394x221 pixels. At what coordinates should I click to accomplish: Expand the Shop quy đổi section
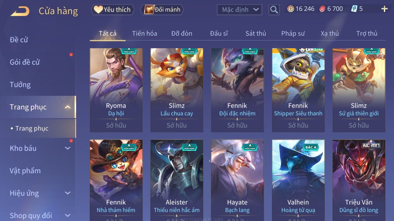pyautogui.click(x=68, y=216)
